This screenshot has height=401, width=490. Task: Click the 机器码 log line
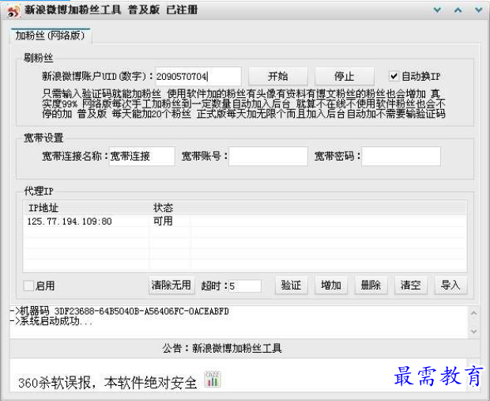point(119,311)
